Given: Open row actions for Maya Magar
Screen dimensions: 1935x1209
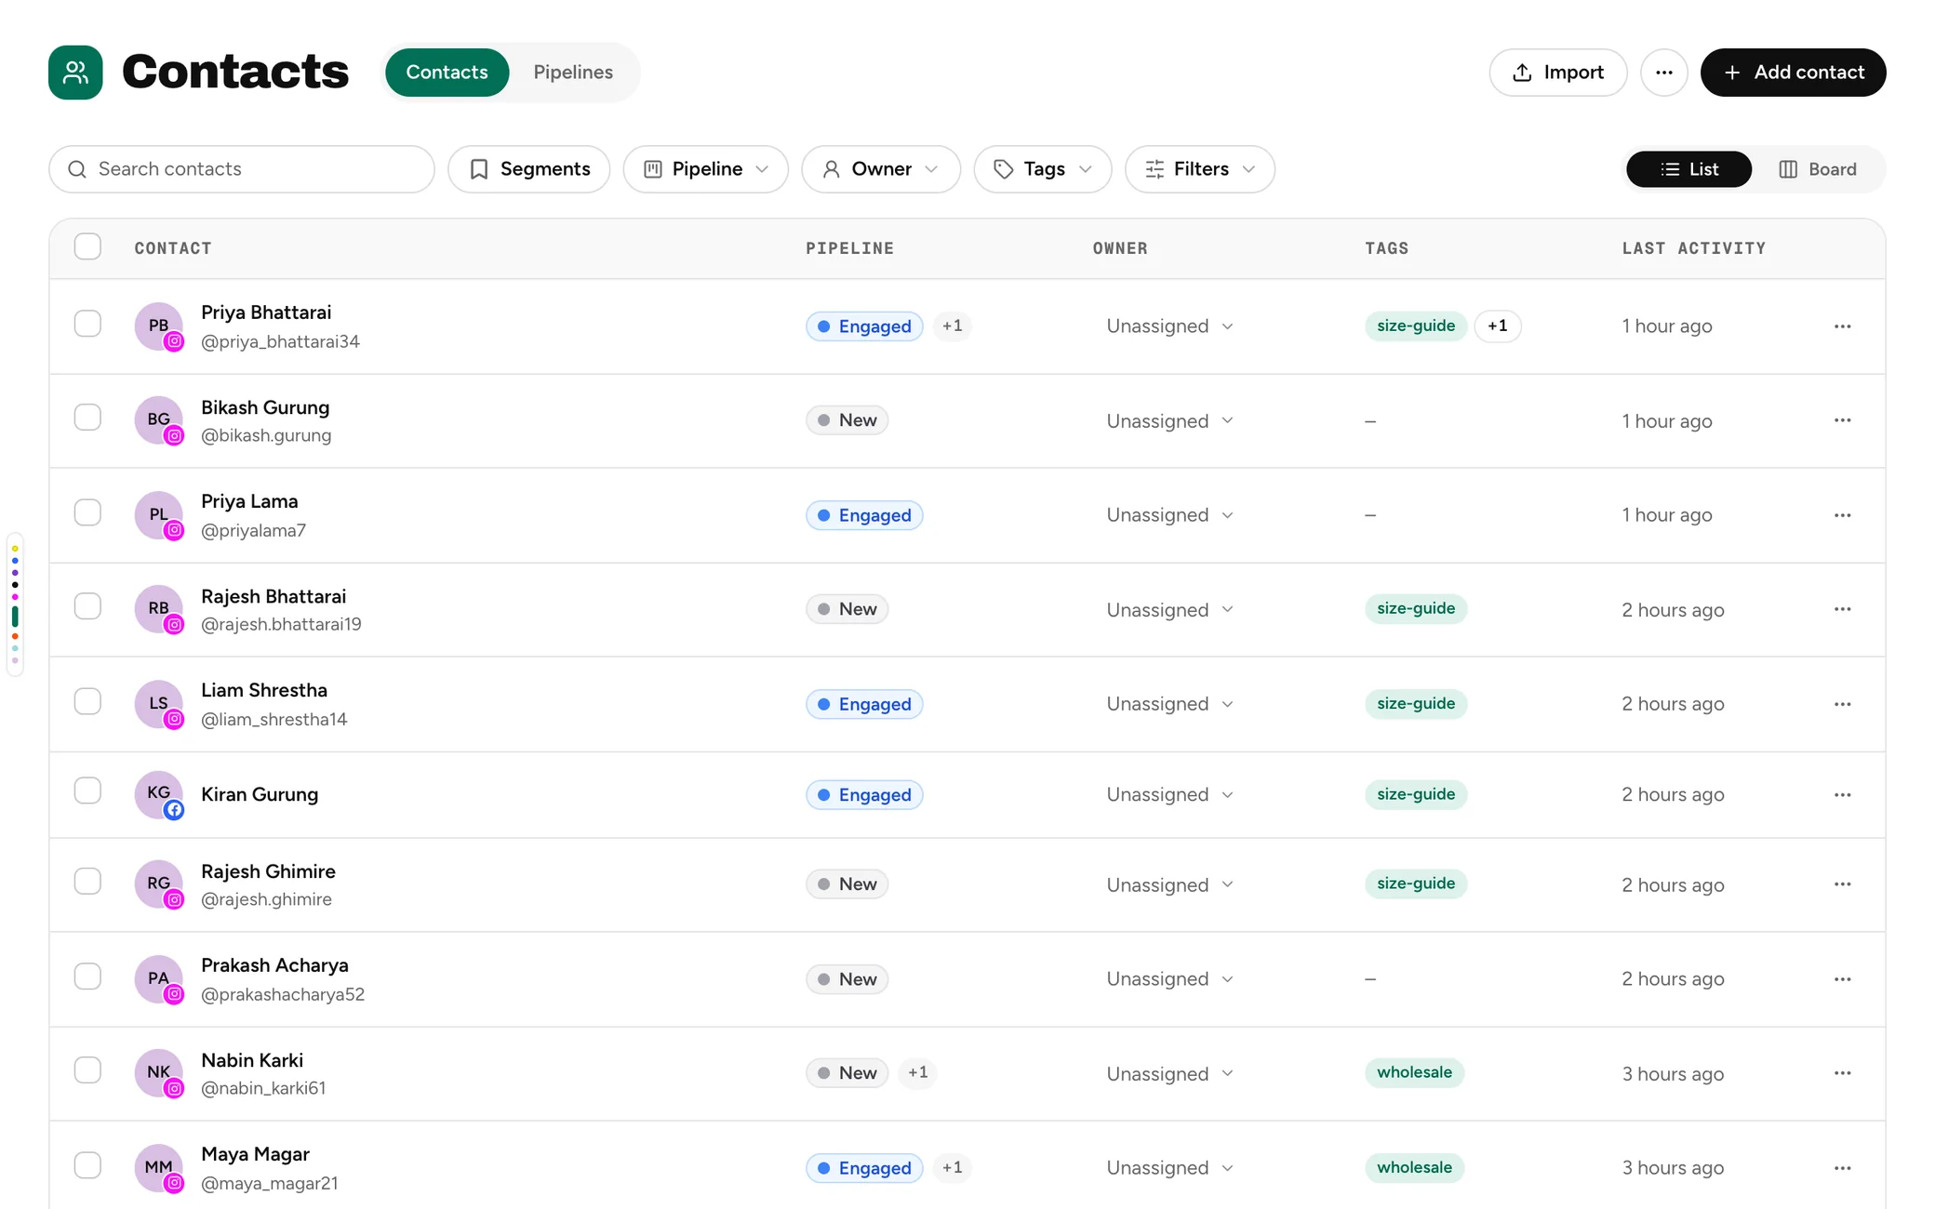Looking at the screenshot, I should 1842,1168.
